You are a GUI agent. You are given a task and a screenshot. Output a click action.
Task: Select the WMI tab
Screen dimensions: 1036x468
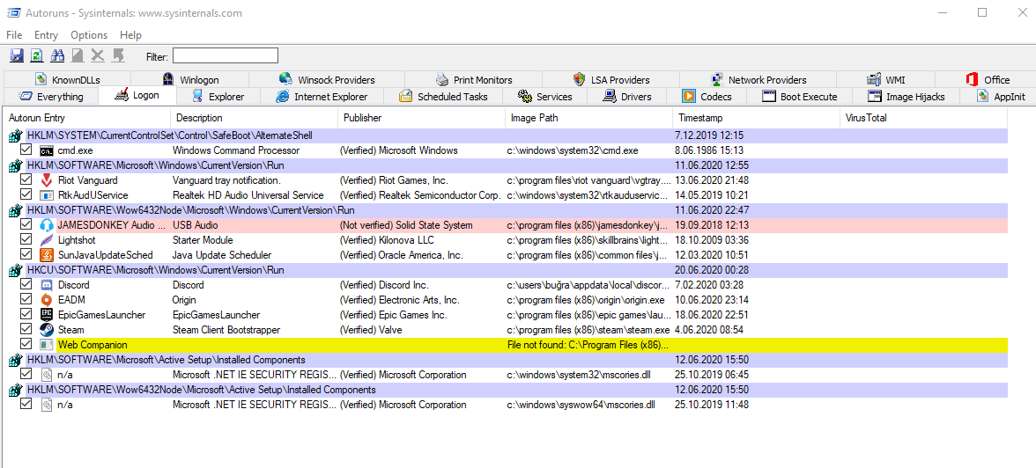point(886,80)
